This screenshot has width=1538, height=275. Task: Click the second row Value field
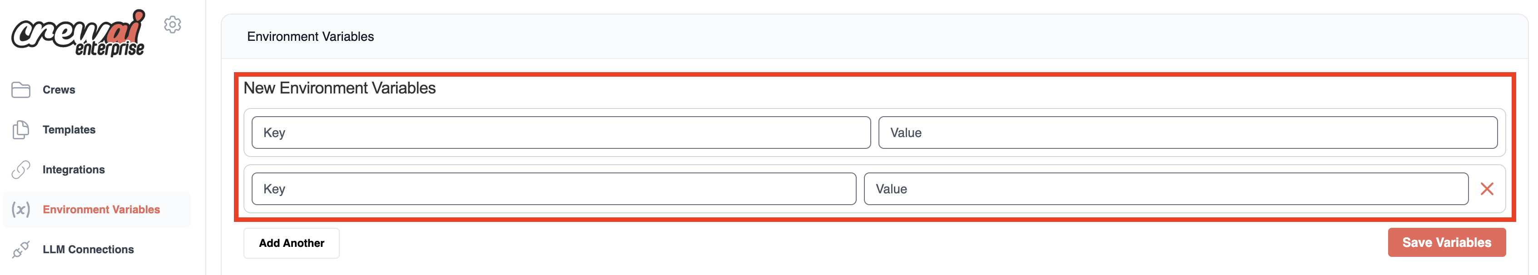click(x=1166, y=189)
